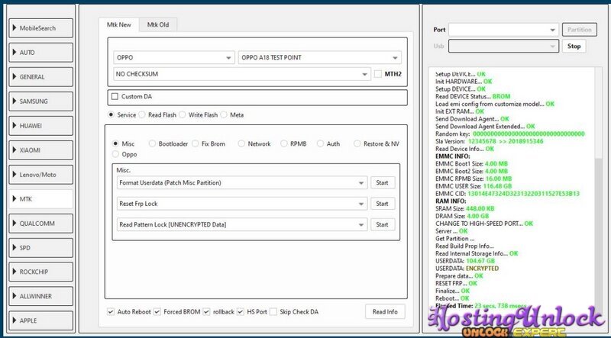This screenshot has width=611, height=338.
Task: Click Start next to Reset Frp Lock
Action: pyautogui.click(x=383, y=204)
